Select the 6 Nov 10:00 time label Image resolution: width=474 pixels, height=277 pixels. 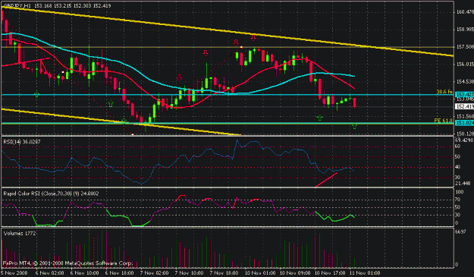(x=85, y=272)
